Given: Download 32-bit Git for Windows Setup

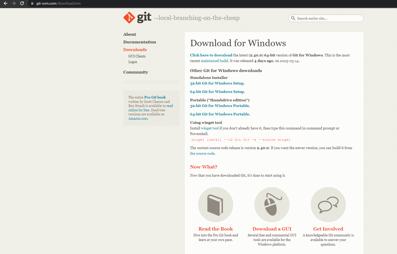Looking at the screenshot, I should [217, 83].
